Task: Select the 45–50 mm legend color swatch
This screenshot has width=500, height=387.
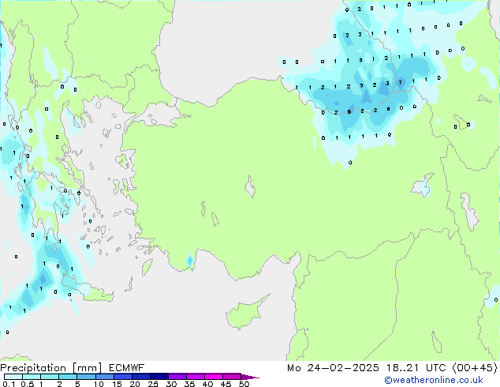Action: coord(232,377)
